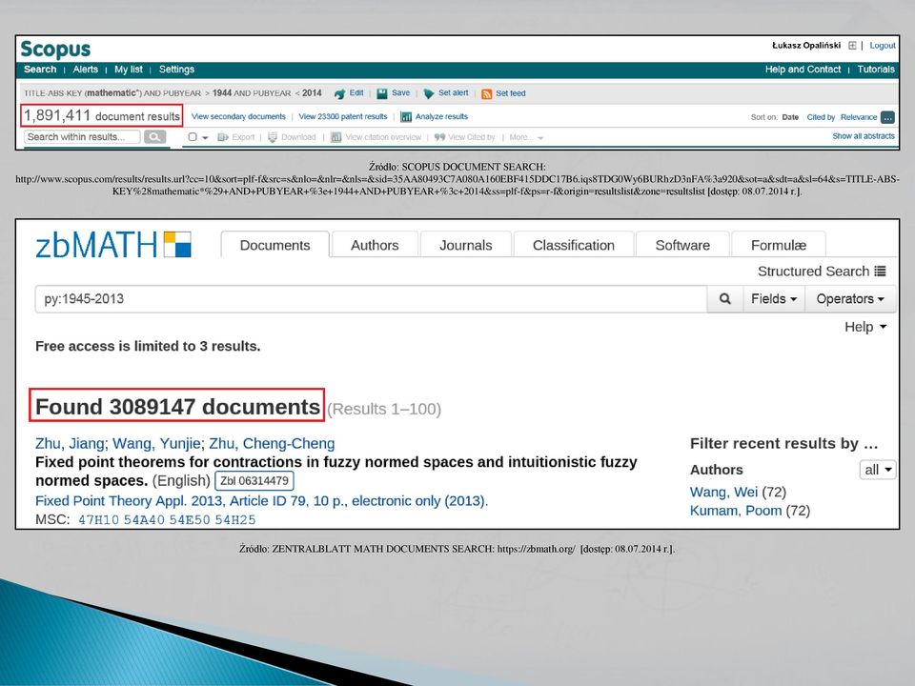Screen dimensions: 915x686
Task: Click the Download icon in Scopus toolbar
Action: click(x=273, y=137)
